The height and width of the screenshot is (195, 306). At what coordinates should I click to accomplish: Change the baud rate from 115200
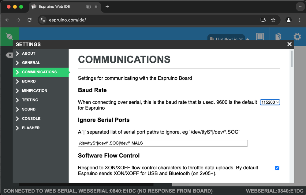270,102
